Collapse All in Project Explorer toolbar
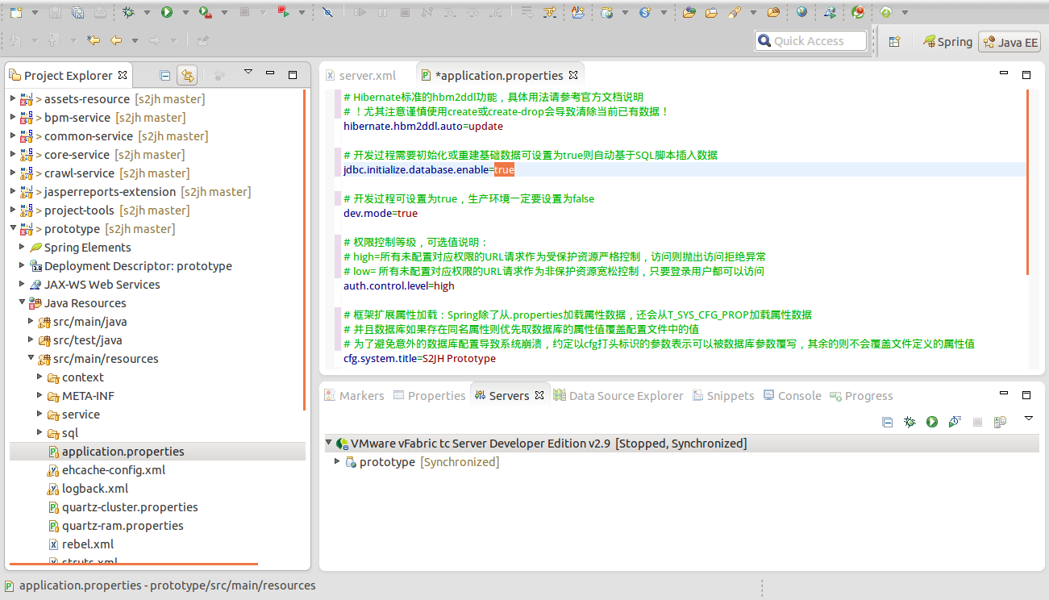Image resolution: width=1049 pixels, height=600 pixels. [x=165, y=75]
